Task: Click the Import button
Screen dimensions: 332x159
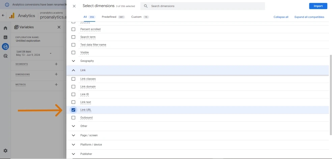Action: pos(318,6)
